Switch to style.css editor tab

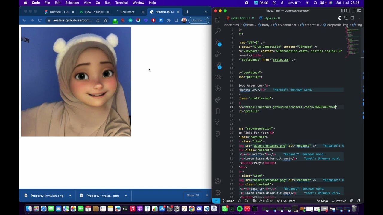[270, 18]
